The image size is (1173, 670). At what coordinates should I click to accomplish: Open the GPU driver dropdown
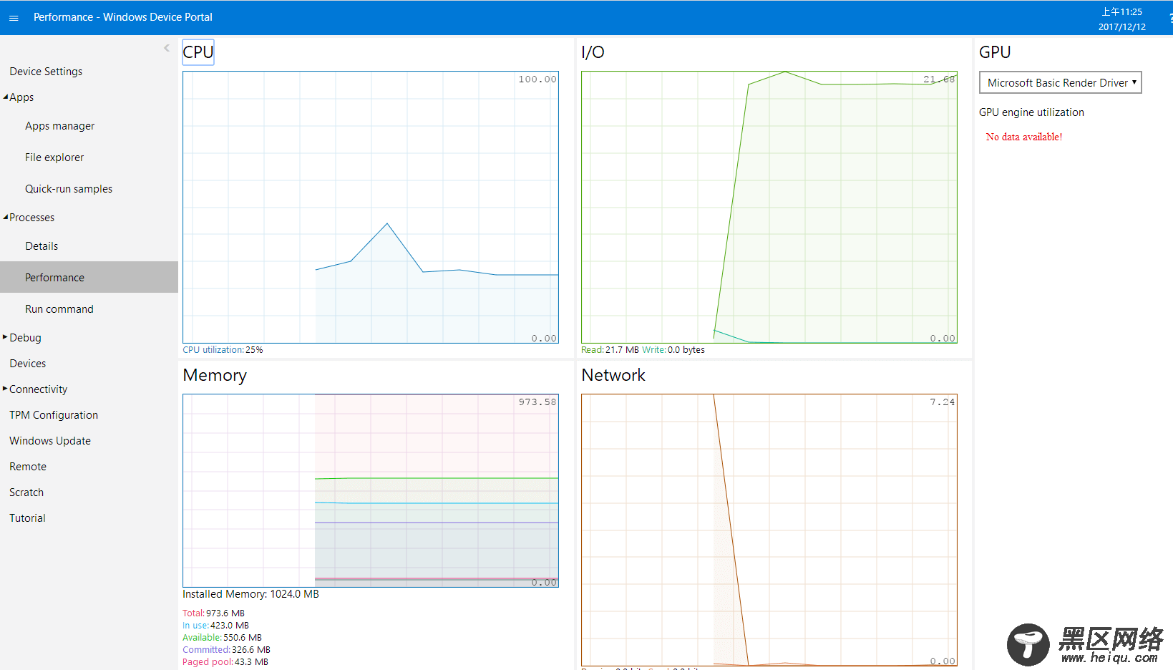pos(1060,82)
